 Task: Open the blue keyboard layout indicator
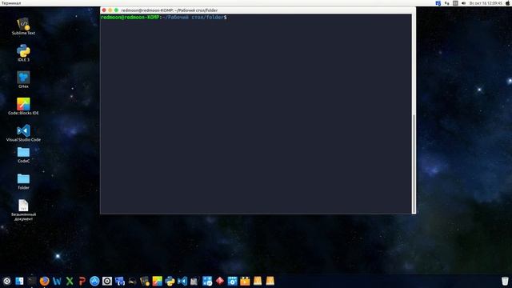[438, 3]
